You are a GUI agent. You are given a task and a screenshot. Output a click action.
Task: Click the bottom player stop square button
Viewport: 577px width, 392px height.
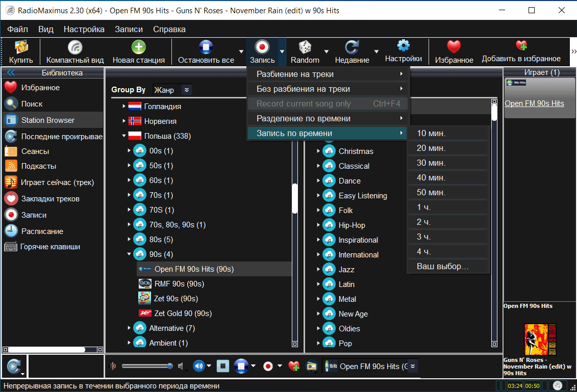222,367
